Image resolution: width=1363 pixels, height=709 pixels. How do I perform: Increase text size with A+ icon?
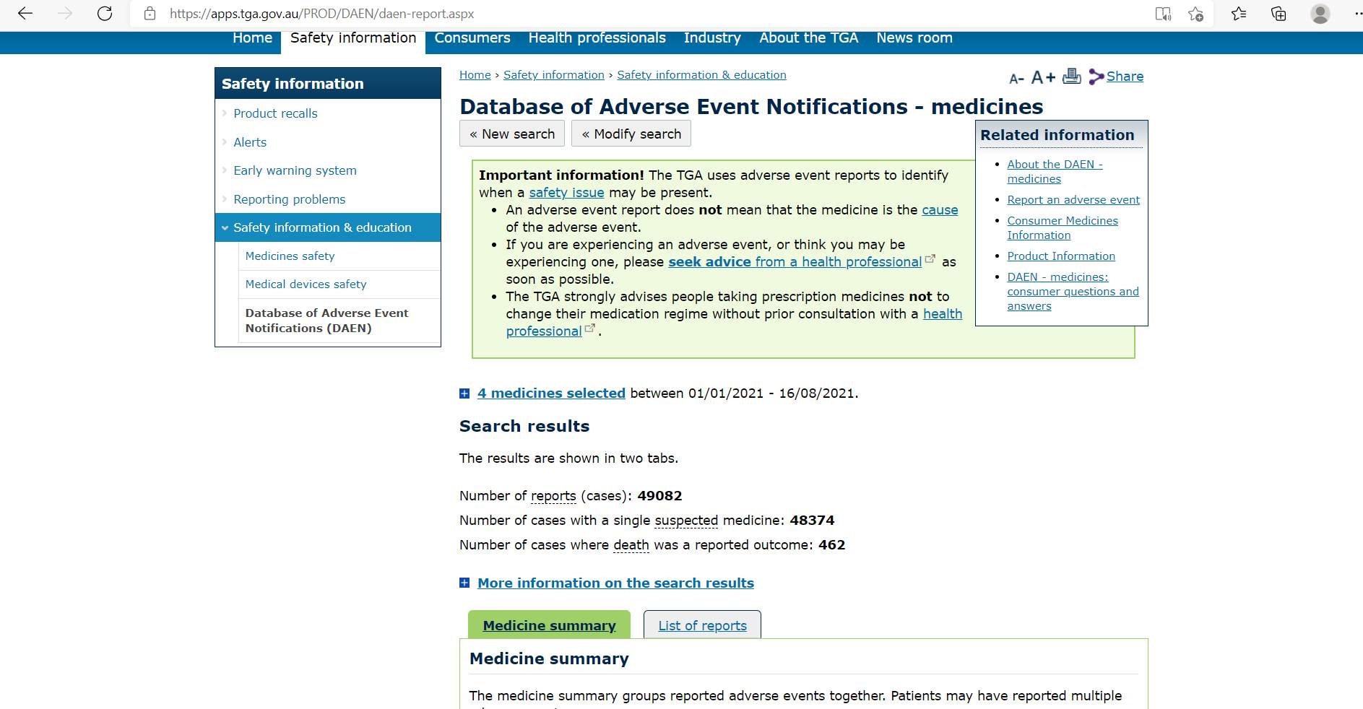(1043, 77)
